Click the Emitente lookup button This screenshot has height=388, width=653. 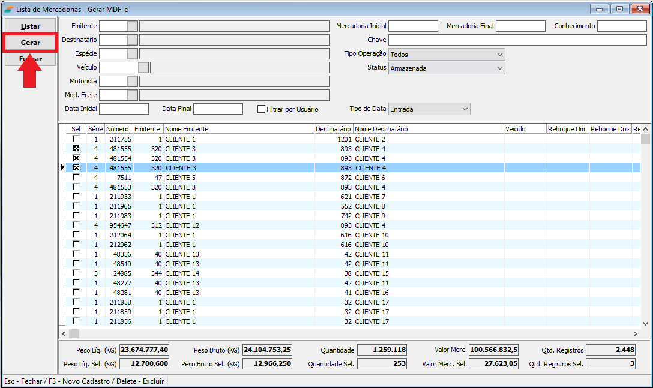coord(133,26)
